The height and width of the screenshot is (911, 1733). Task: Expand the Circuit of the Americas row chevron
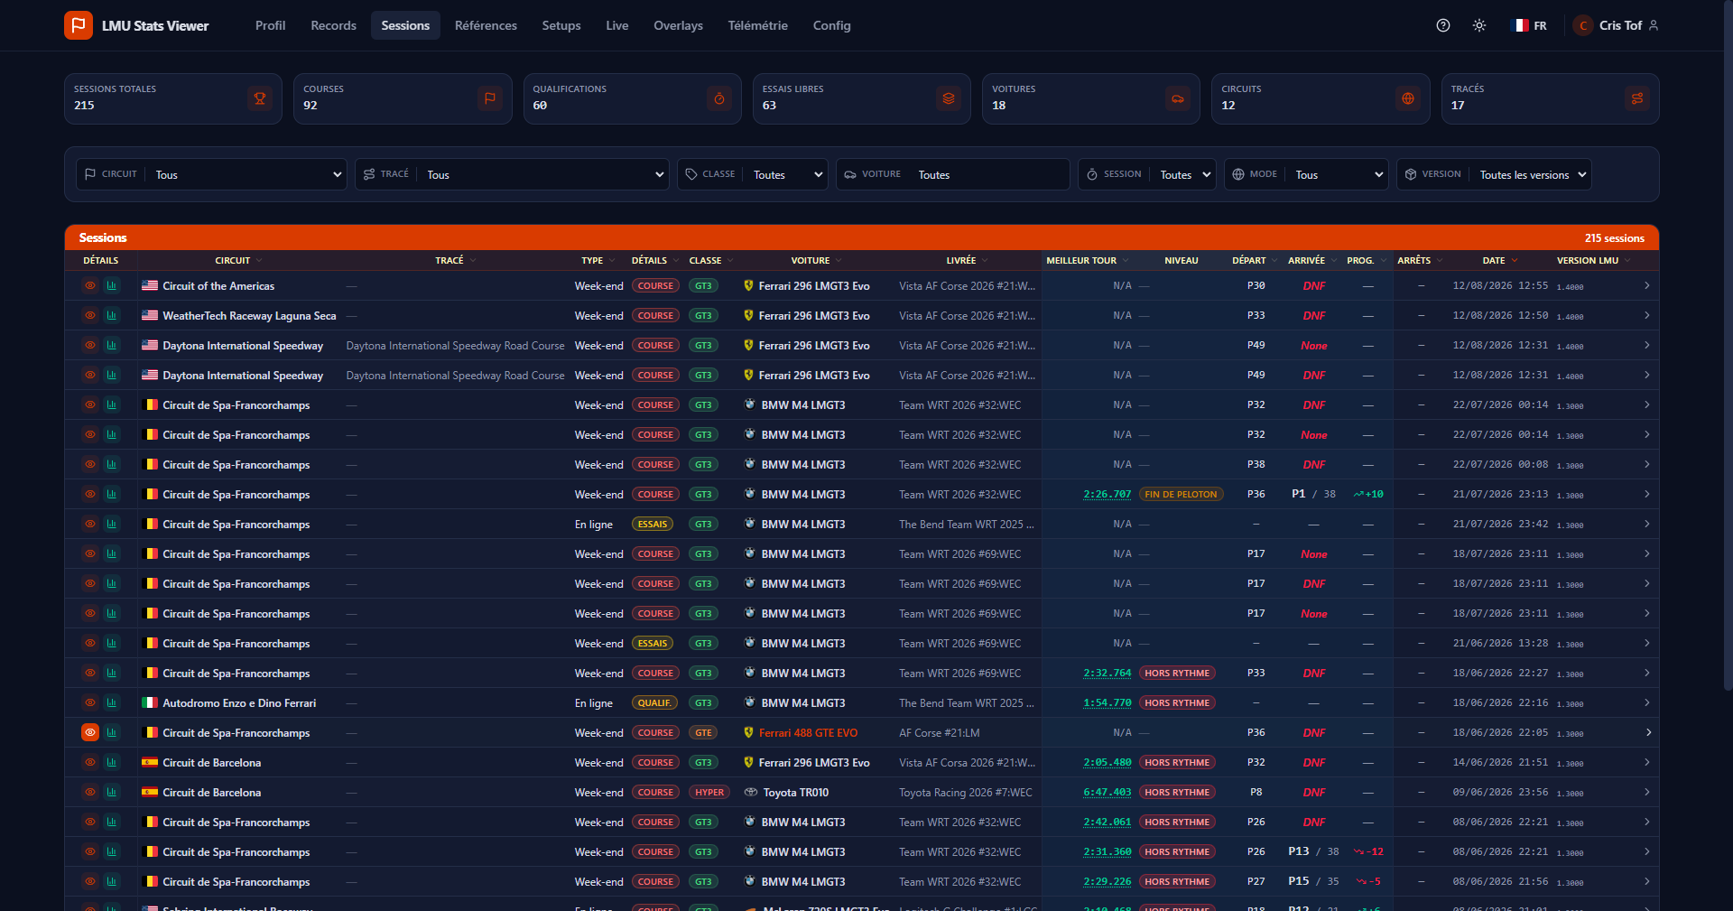[1647, 285]
